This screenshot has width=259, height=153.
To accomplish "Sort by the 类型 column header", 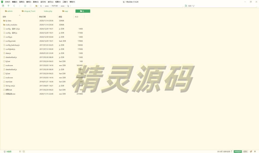I will (60, 17).
